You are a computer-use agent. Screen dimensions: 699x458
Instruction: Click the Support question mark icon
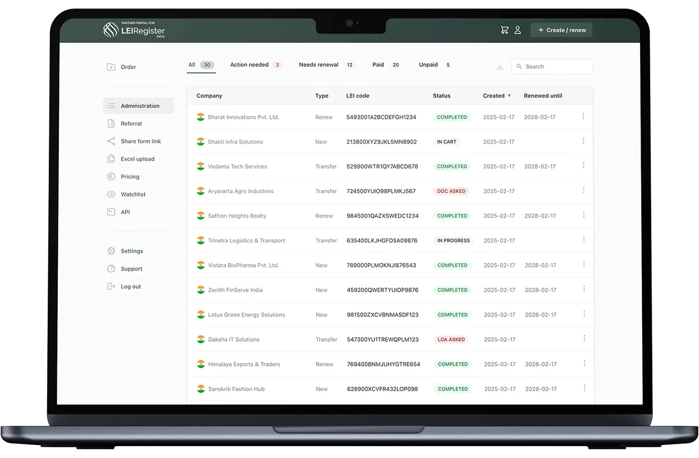111,268
